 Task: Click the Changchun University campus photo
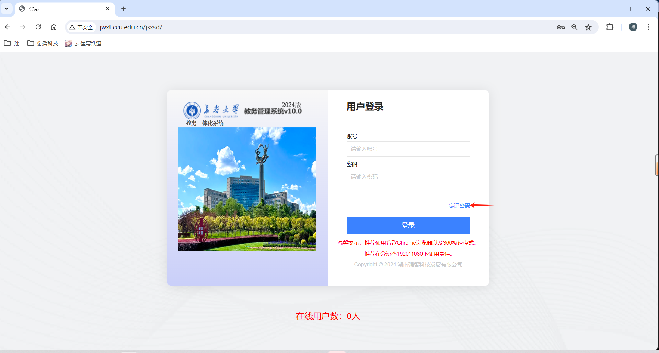point(247,189)
